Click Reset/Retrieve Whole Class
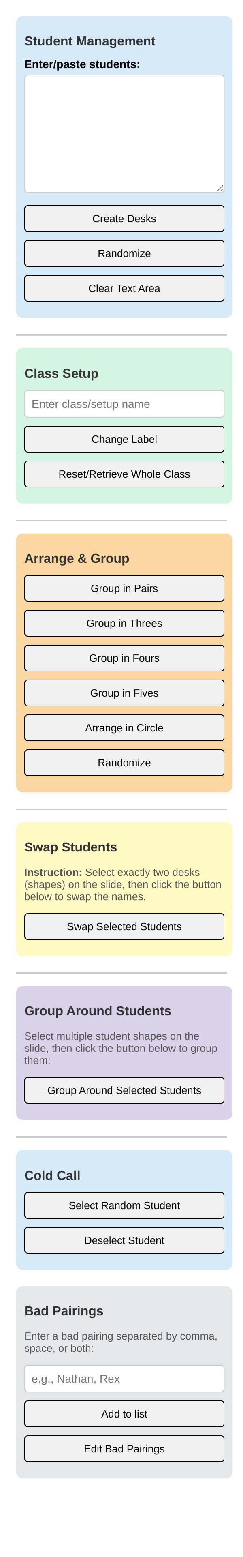243x1557 pixels. (x=124, y=474)
